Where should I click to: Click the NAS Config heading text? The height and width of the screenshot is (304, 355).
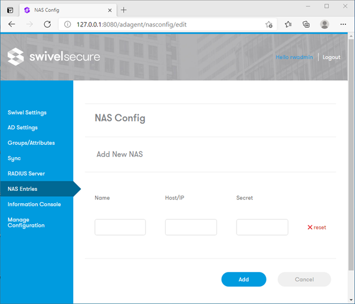tap(120, 118)
